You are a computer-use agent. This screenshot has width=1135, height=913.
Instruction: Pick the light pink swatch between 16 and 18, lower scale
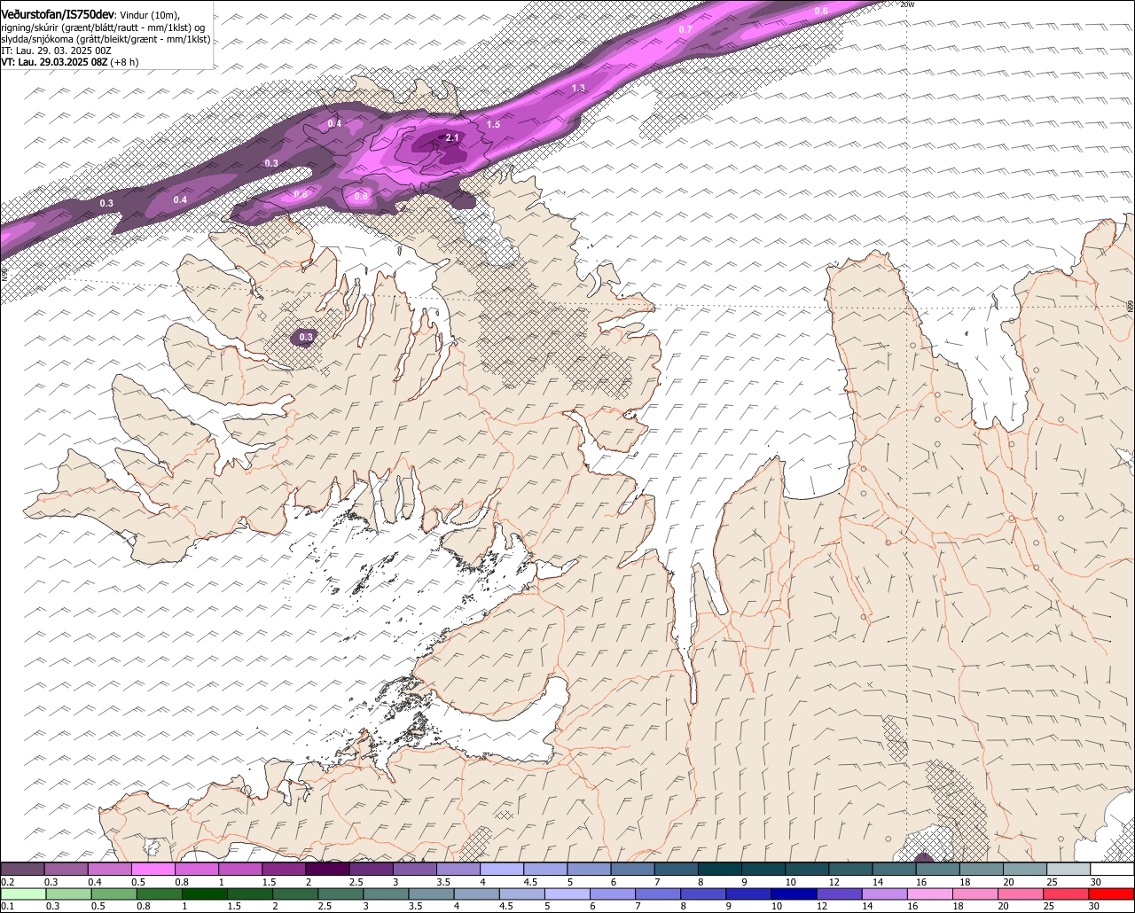coord(931,893)
